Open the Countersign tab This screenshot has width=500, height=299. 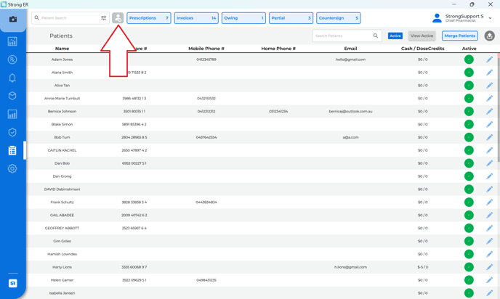[x=339, y=18]
